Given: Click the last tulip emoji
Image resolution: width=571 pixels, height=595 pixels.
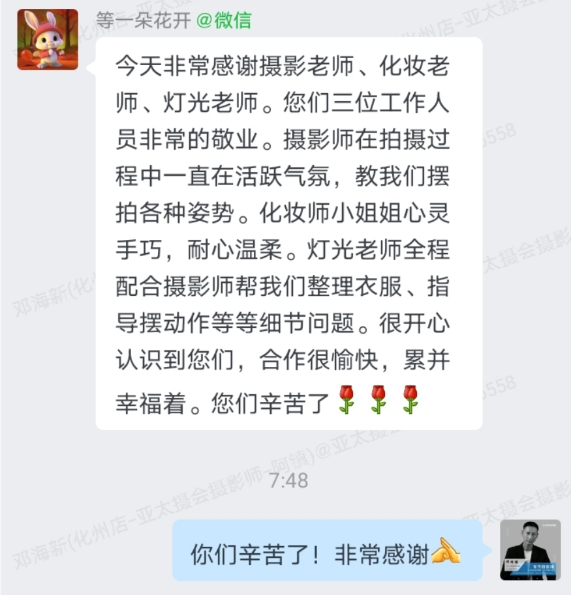Looking at the screenshot, I should point(410,399).
